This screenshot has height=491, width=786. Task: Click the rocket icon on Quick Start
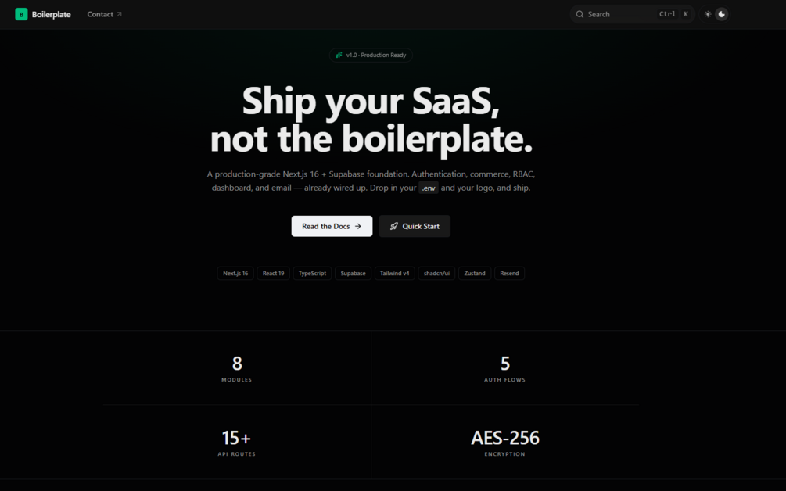(394, 226)
